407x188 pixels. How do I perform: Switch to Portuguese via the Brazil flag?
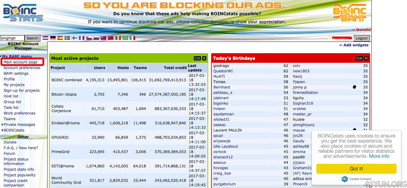125,38
